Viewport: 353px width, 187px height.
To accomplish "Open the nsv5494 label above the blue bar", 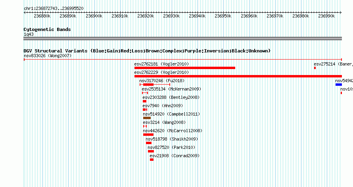I will click(x=344, y=81).
